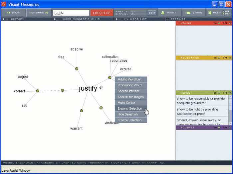The image size is (233, 174).
Task: Click the word 'rationalize' in the map
Action: tap(110, 57)
